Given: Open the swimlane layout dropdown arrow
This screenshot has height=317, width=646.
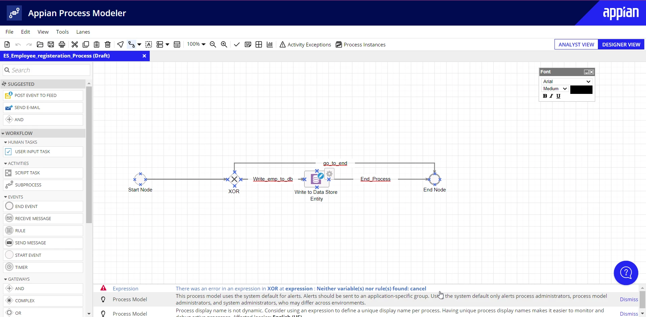Looking at the screenshot, I should coord(167,44).
